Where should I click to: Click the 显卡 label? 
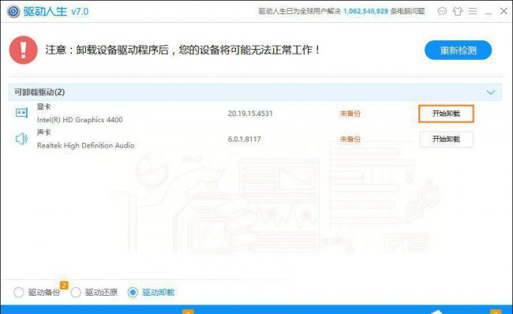(x=44, y=107)
